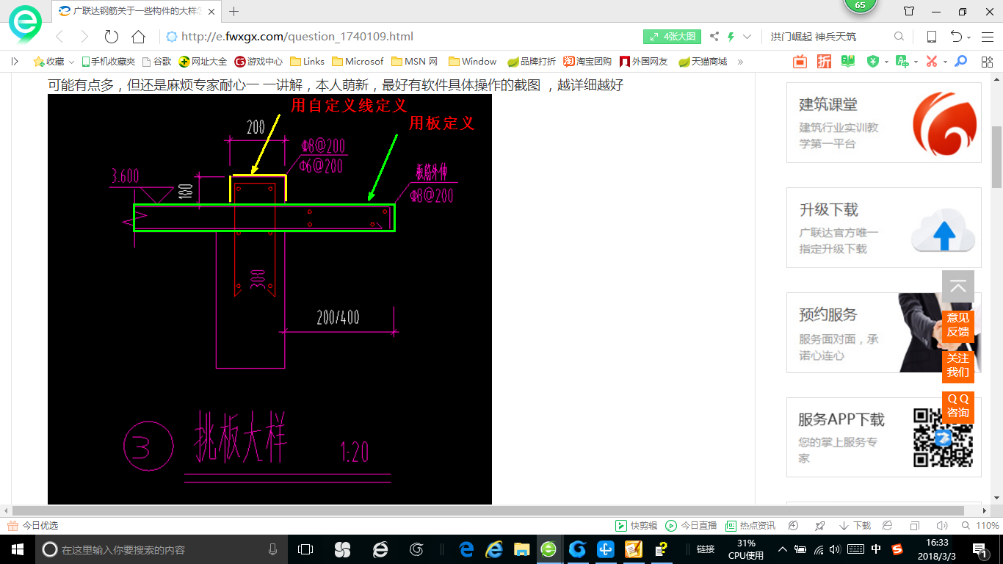Expand the undo arrow dropdown

pyautogui.click(x=969, y=37)
